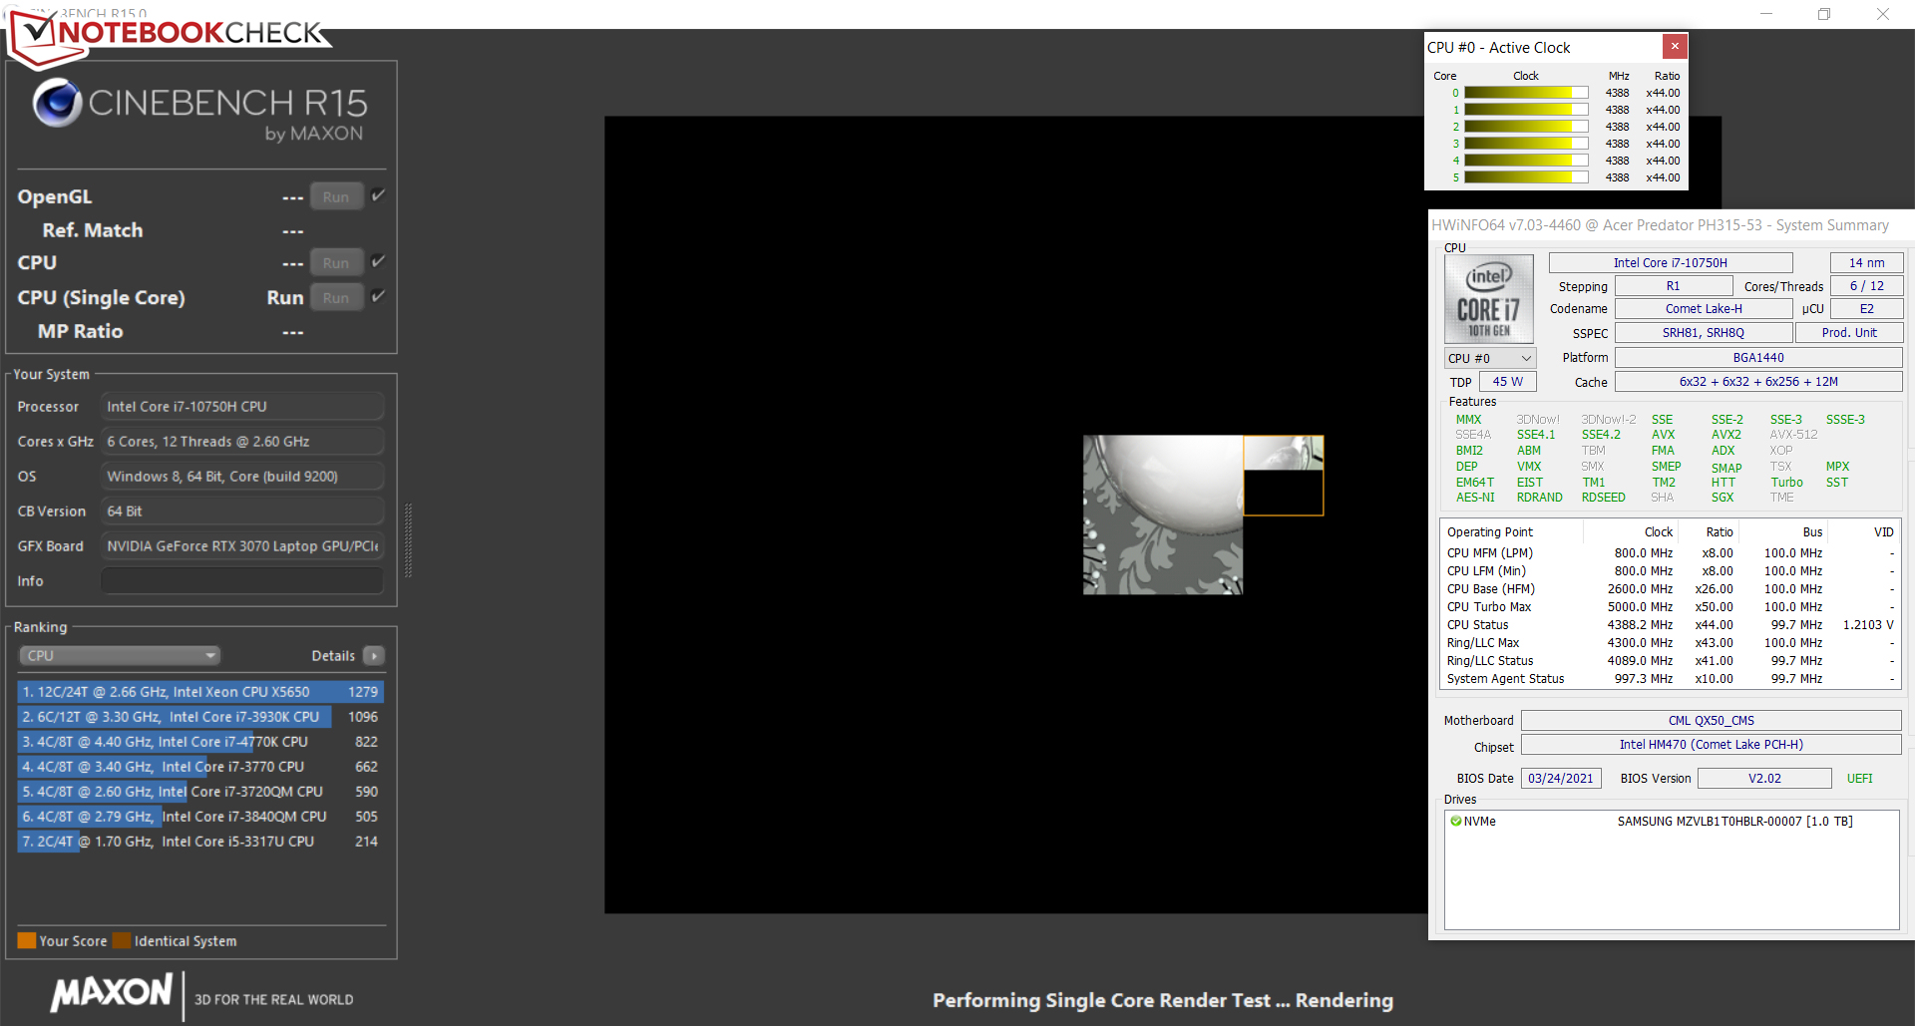Image resolution: width=1915 pixels, height=1026 pixels.
Task: Click the 45 W TDP value
Action: [x=1508, y=382]
